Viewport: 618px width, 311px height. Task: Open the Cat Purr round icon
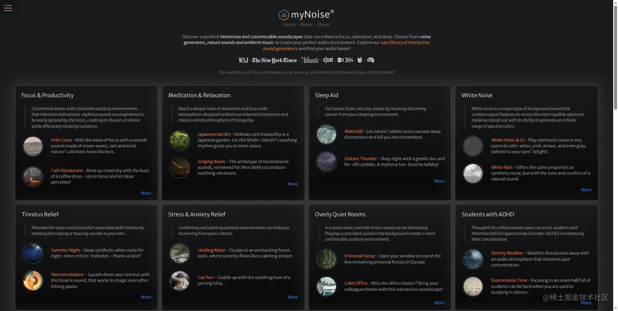tap(180, 280)
